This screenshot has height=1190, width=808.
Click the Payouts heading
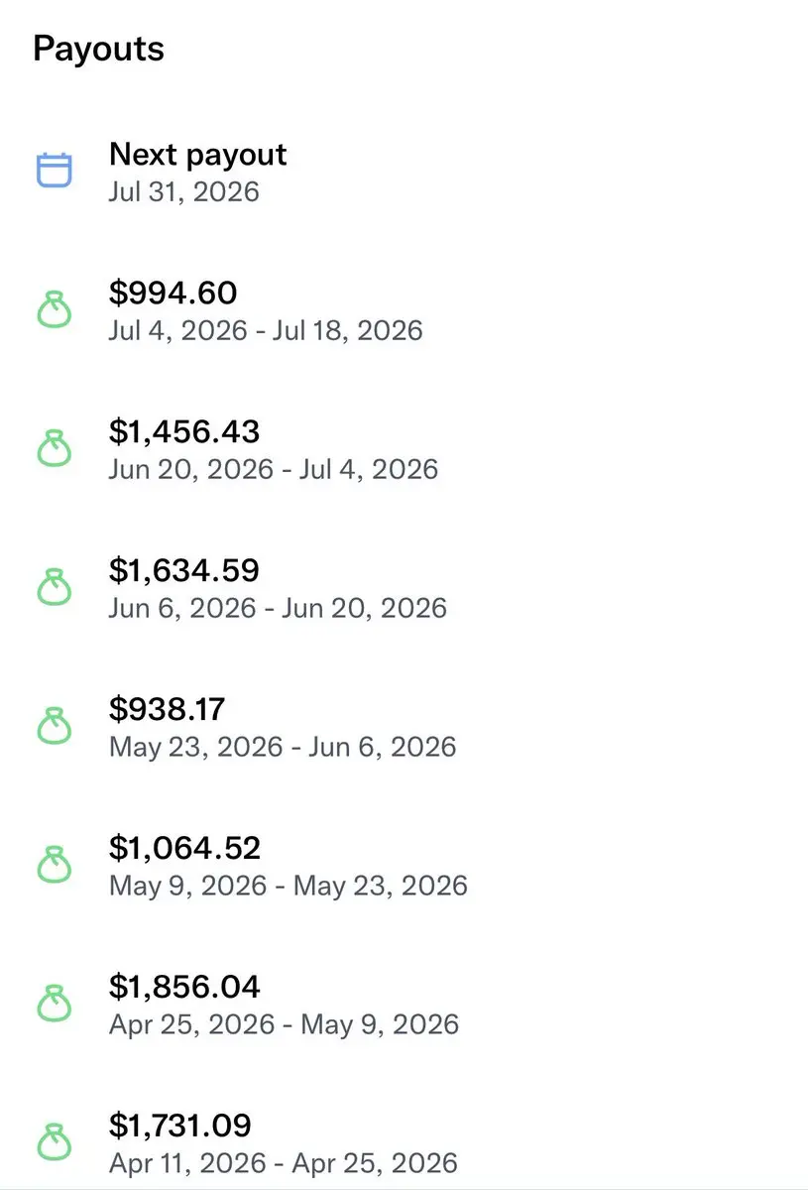coord(98,49)
